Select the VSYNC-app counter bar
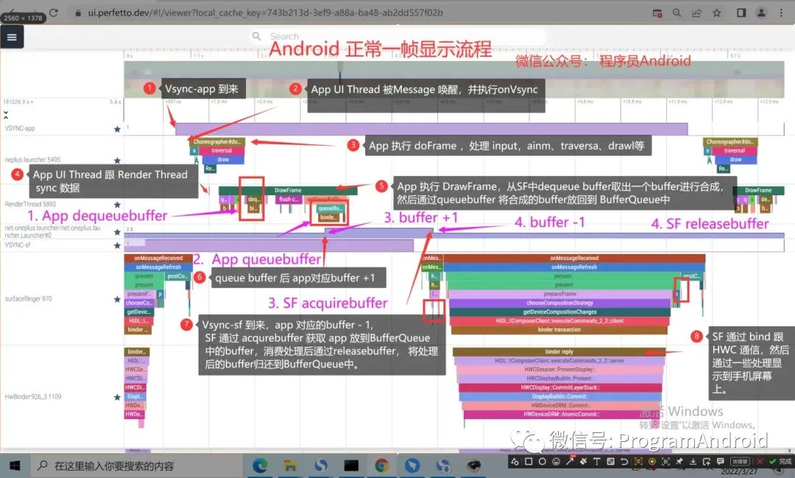Screen dimensions: 795x478 point(431,129)
